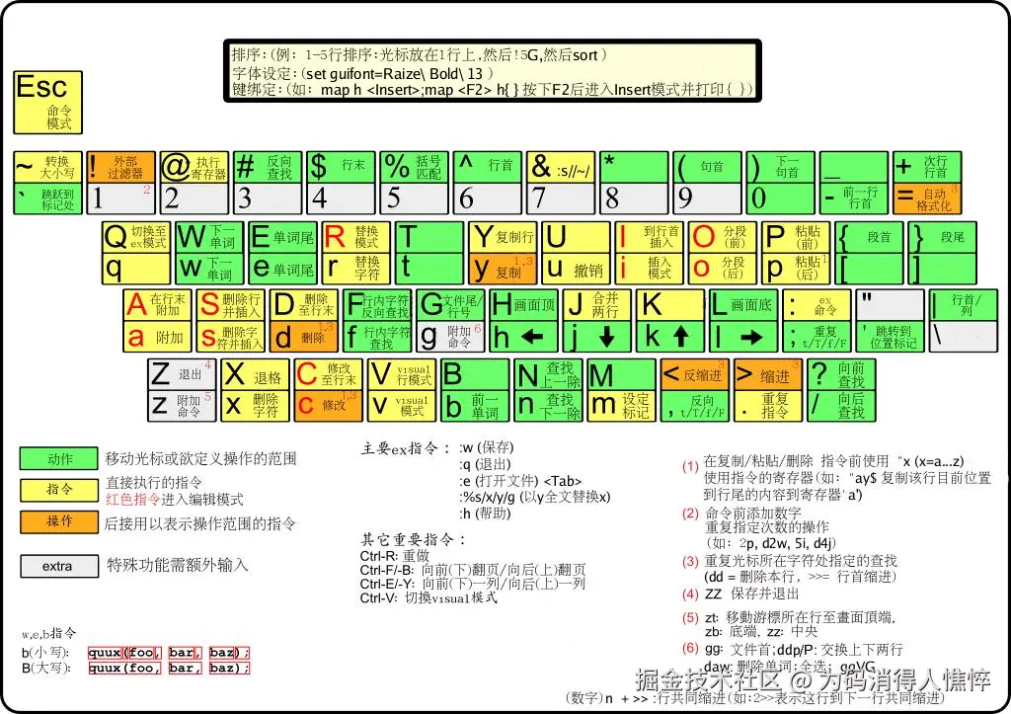Click the ' 跳转到位置标记 key cell

891,336
